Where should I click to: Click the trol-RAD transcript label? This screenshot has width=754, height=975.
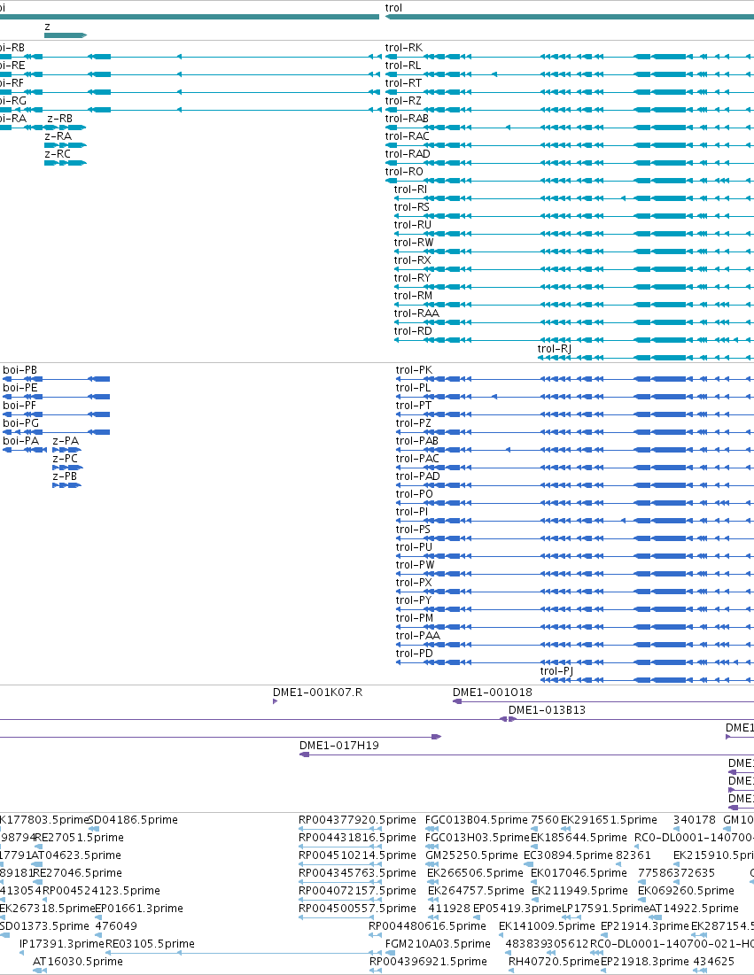408,154
